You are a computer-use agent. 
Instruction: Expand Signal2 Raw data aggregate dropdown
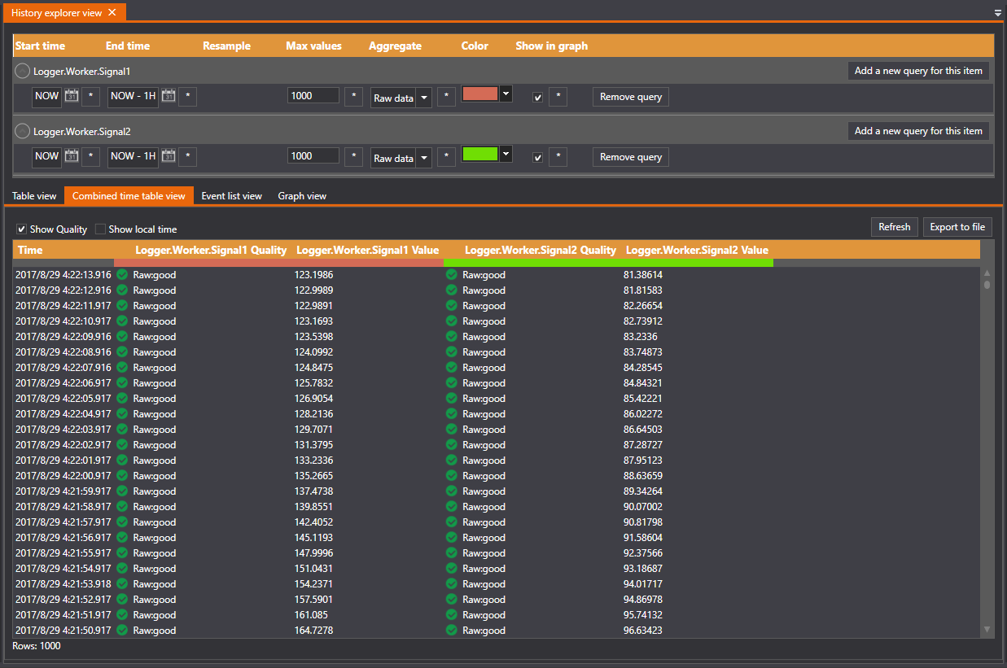[x=423, y=158]
